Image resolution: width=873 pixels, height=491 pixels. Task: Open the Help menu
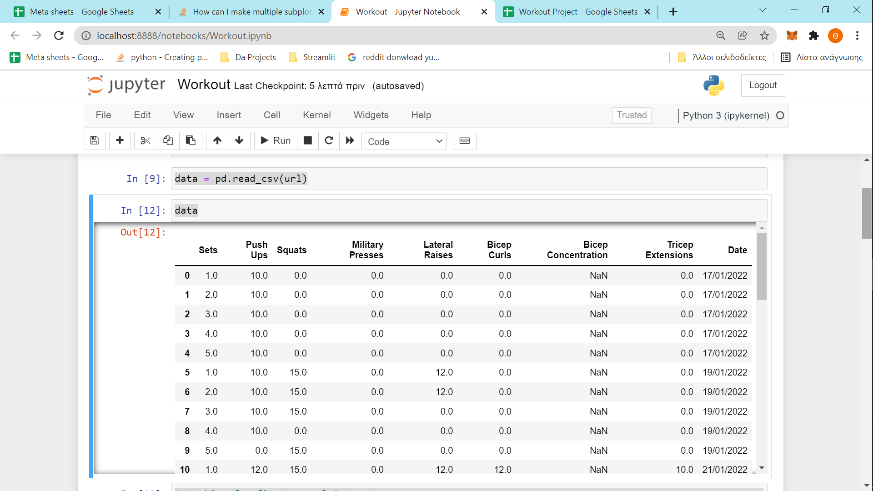421,115
